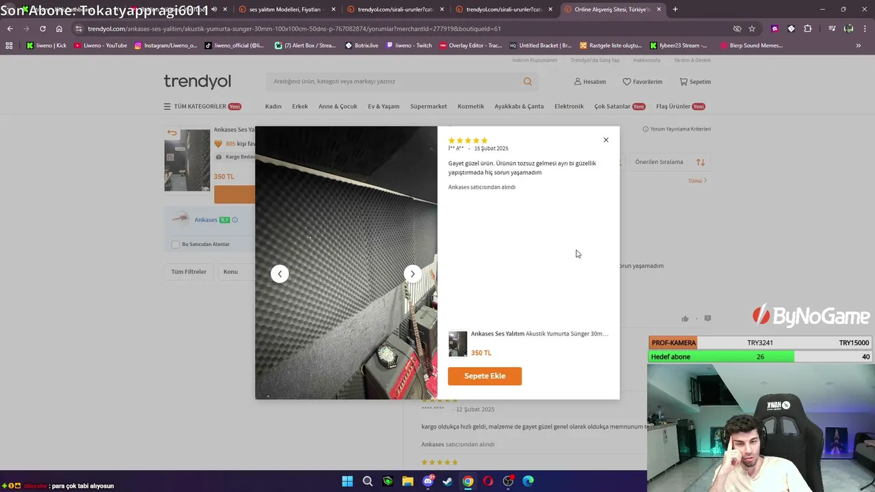Open Hesabım account menu

tap(590, 81)
